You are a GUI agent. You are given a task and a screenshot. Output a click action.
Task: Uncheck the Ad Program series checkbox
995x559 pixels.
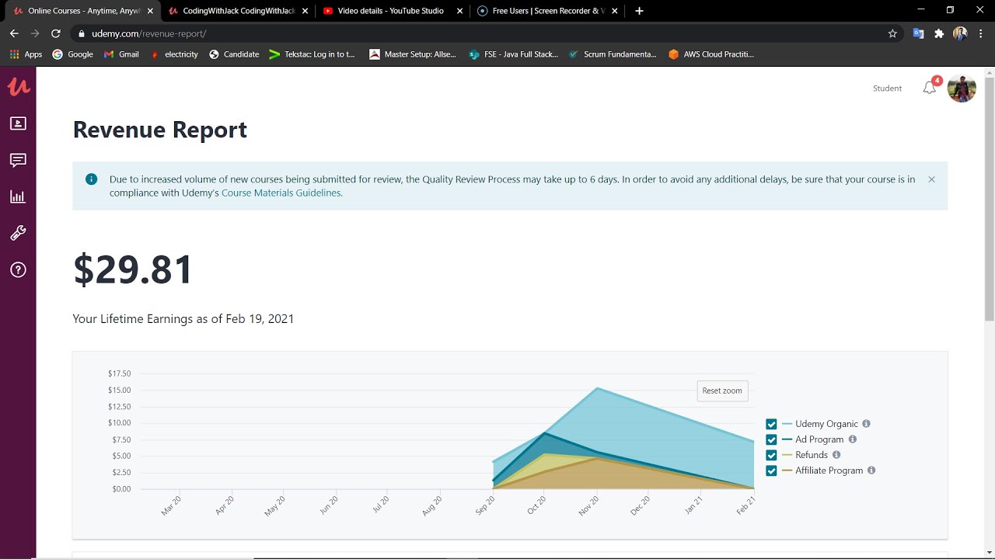pyautogui.click(x=771, y=439)
